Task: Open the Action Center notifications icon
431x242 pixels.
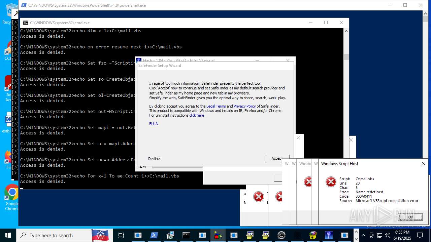Action: (x=420, y=235)
